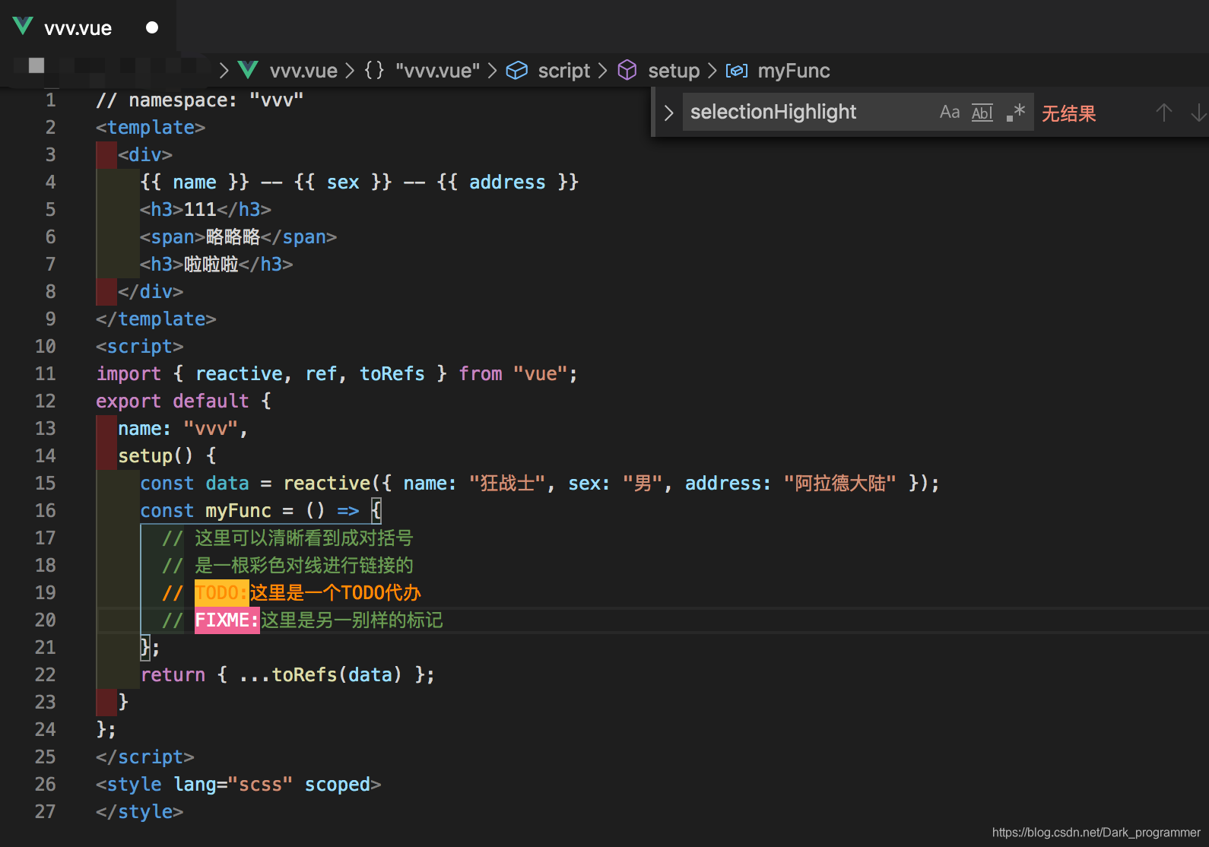This screenshot has height=847, width=1209.
Task: Click the script module breadcrumb icon
Action: pos(517,70)
